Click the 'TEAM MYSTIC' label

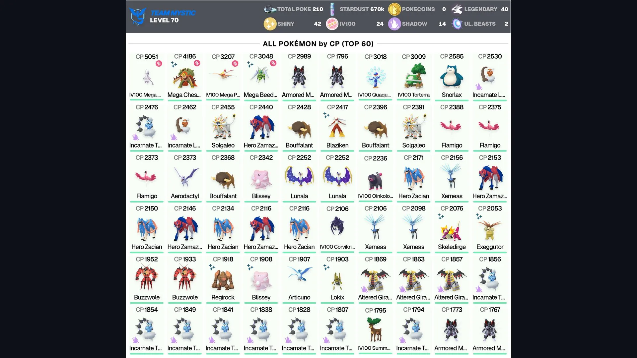(x=173, y=13)
